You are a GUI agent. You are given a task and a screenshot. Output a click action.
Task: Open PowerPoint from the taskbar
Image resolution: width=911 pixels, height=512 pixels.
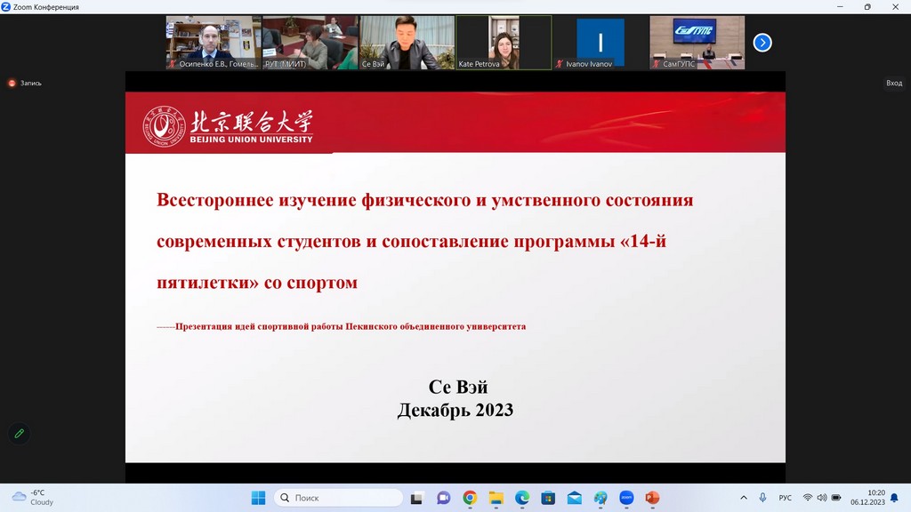click(652, 498)
